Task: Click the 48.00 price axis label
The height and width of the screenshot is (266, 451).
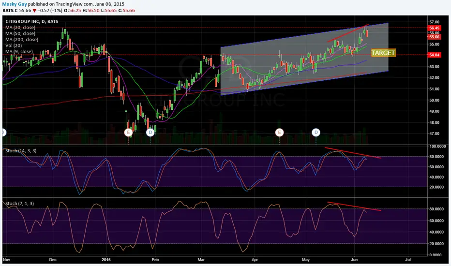Action: (x=435, y=122)
